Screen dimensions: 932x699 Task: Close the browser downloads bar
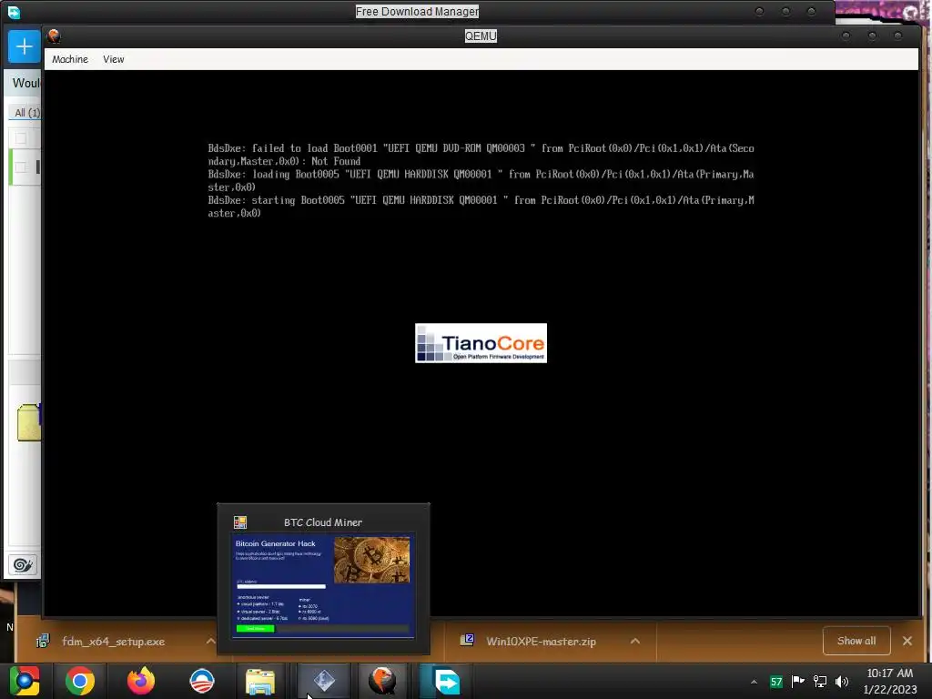[907, 641]
